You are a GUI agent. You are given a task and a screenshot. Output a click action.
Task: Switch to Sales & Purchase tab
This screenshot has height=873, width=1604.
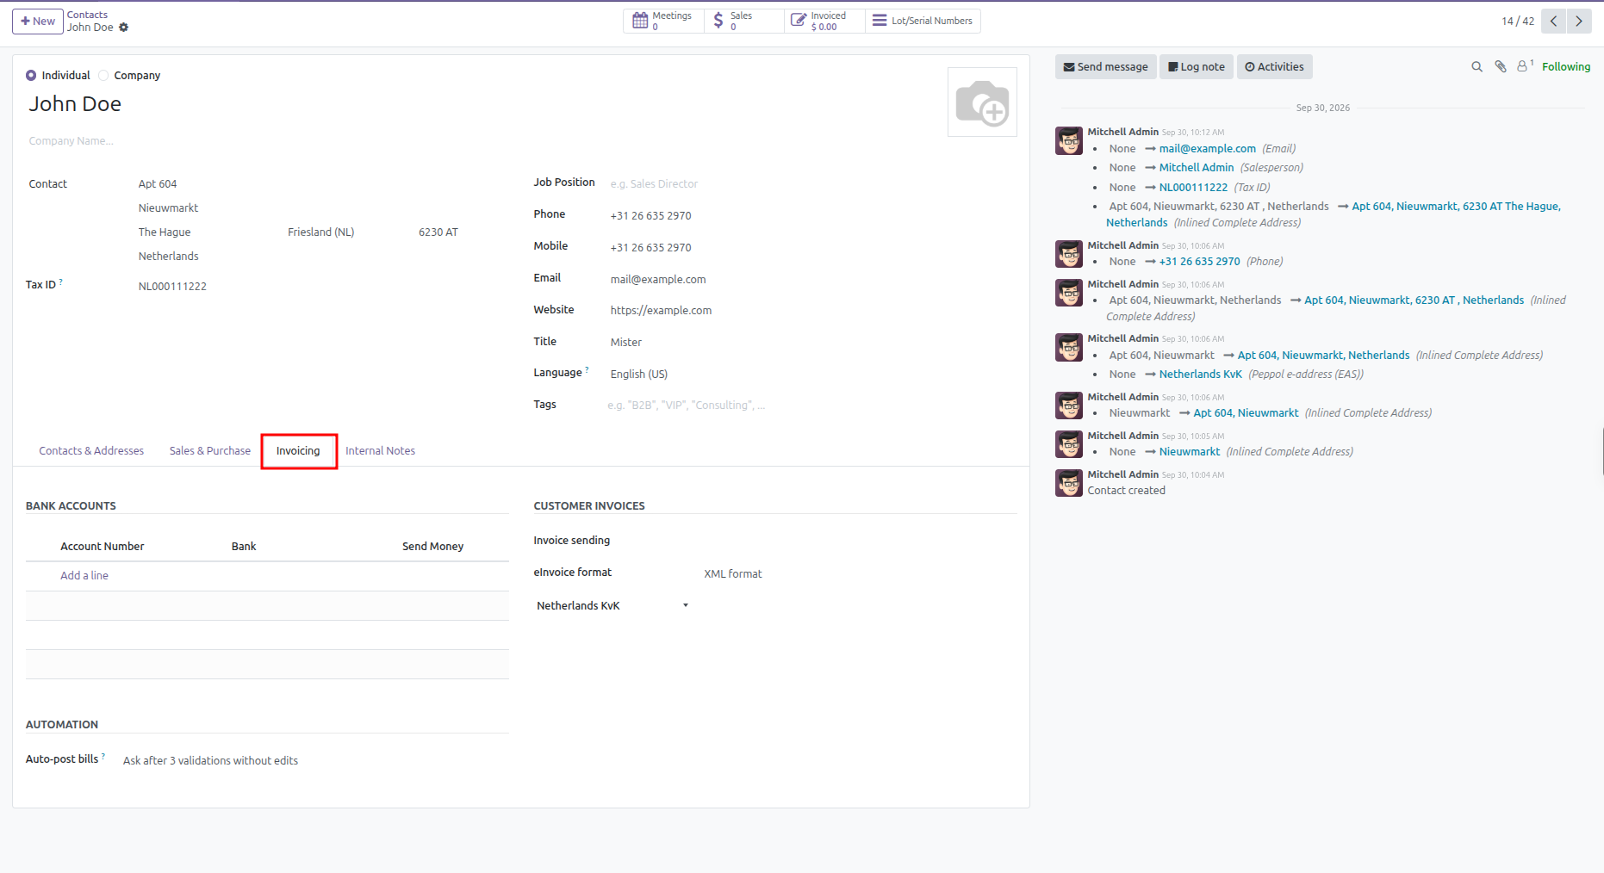[x=210, y=451]
